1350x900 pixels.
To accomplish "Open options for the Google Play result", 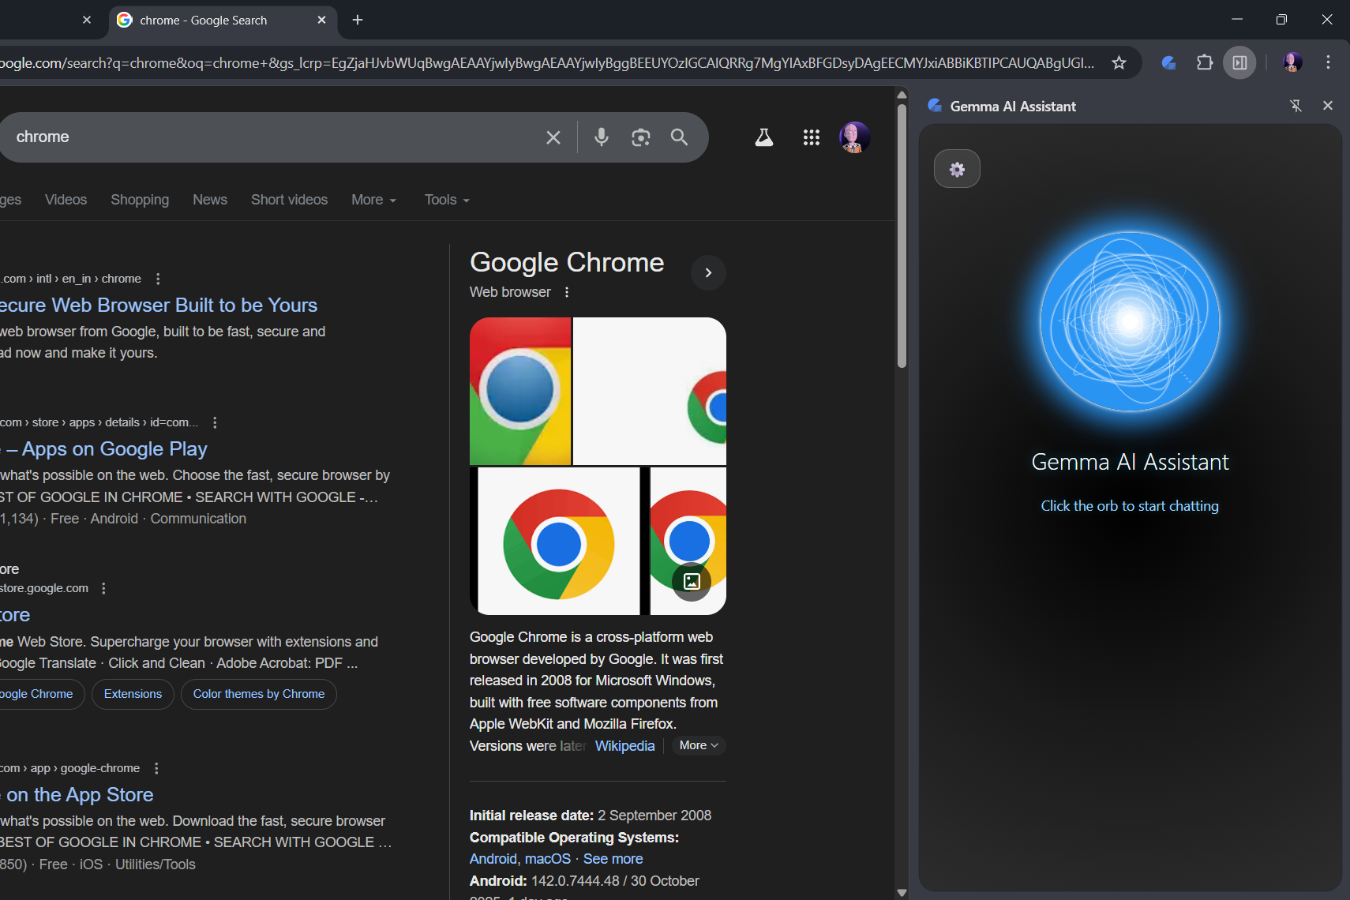I will coord(215,422).
